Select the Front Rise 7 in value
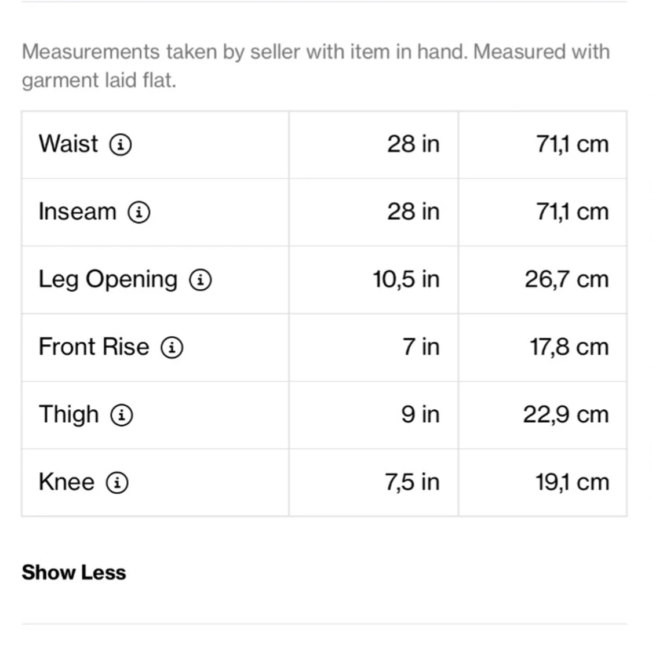This screenshot has width=652, height=652. coord(421,347)
